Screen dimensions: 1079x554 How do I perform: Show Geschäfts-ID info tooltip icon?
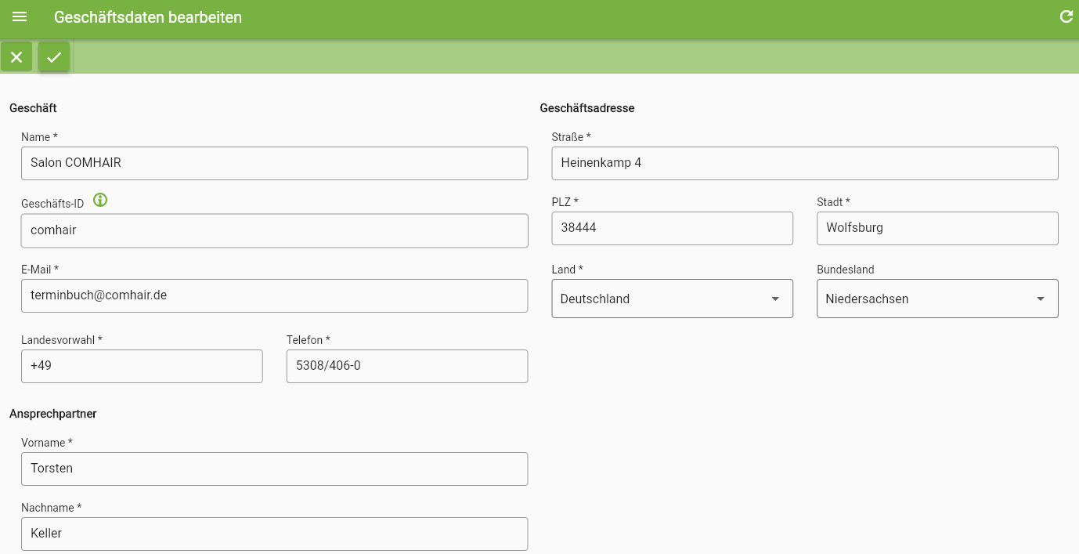pos(100,200)
